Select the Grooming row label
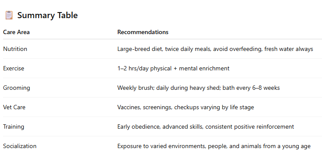The image size is (322, 158). [x=16, y=88]
